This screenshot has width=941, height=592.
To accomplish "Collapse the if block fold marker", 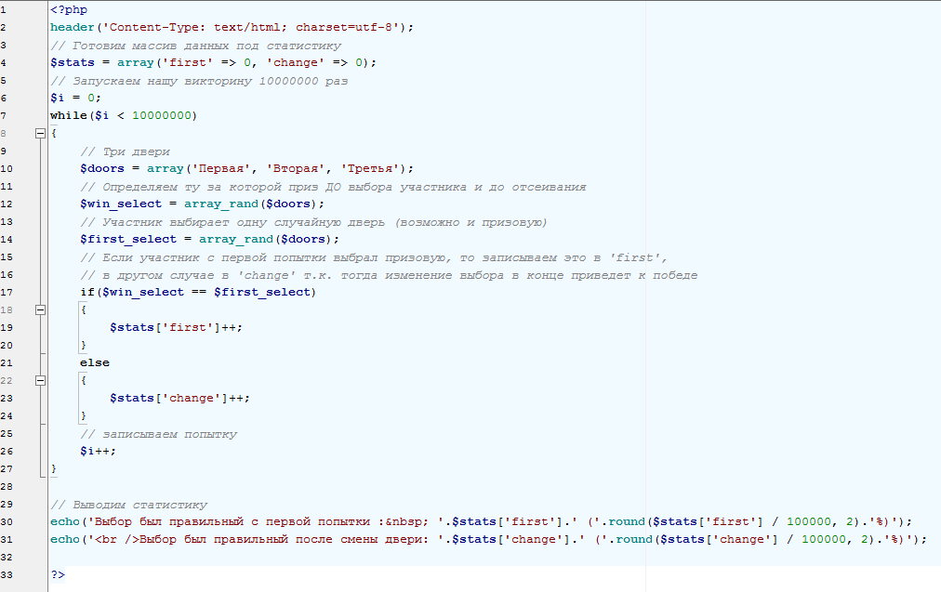I will click(x=40, y=309).
